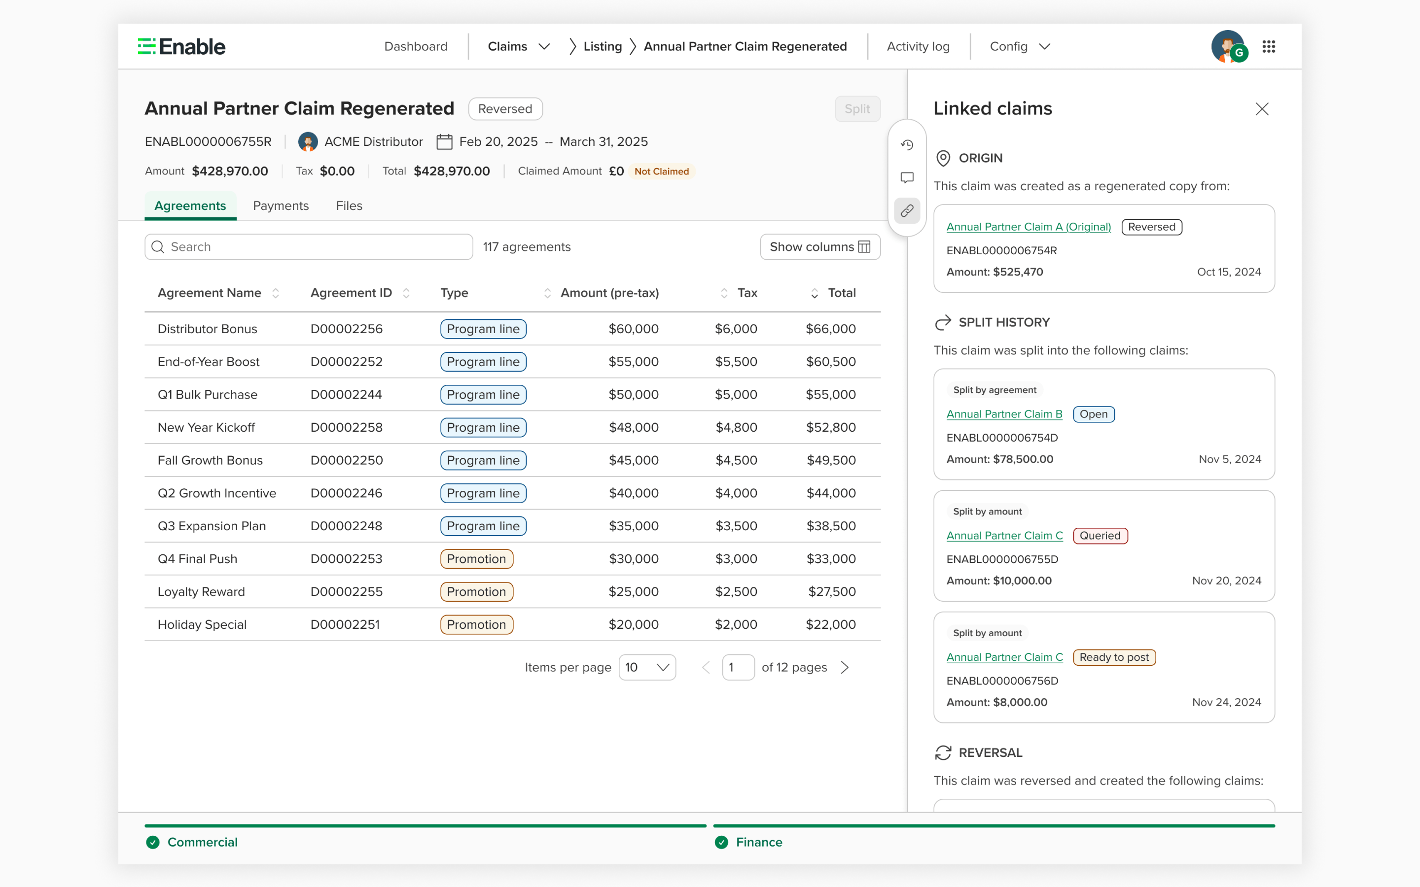This screenshot has width=1420, height=887.
Task: Click the page number input field
Action: coord(738,668)
